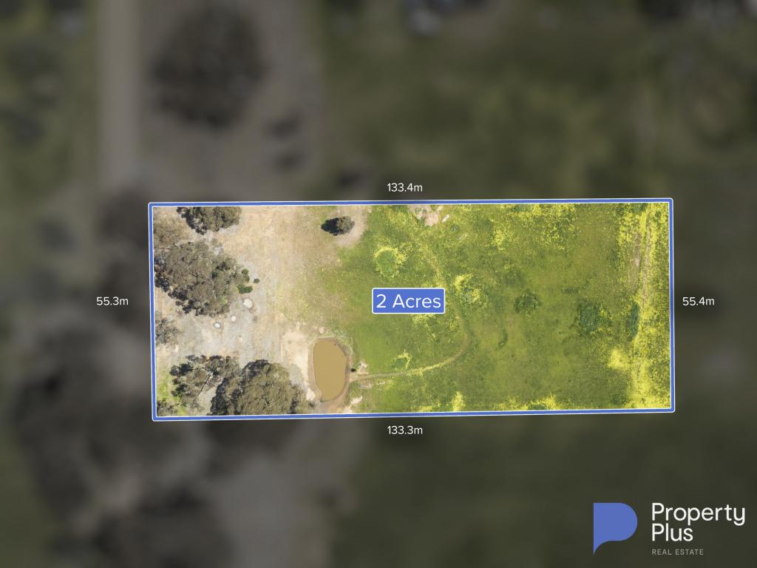The width and height of the screenshot is (757, 568).
Task: Click the 2 Acres label badge
Action: tap(408, 300)
